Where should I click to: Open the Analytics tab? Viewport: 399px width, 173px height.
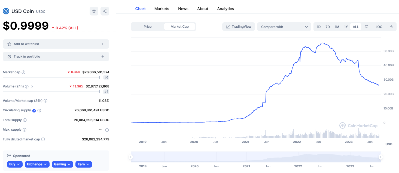click(x=226, y=9)
